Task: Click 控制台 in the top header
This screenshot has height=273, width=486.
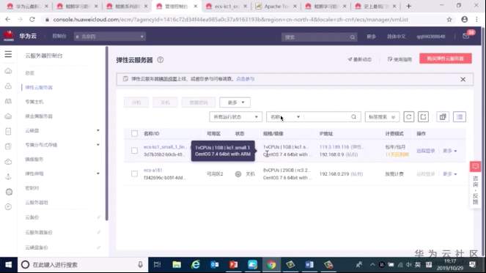Action: click(59, 36)
